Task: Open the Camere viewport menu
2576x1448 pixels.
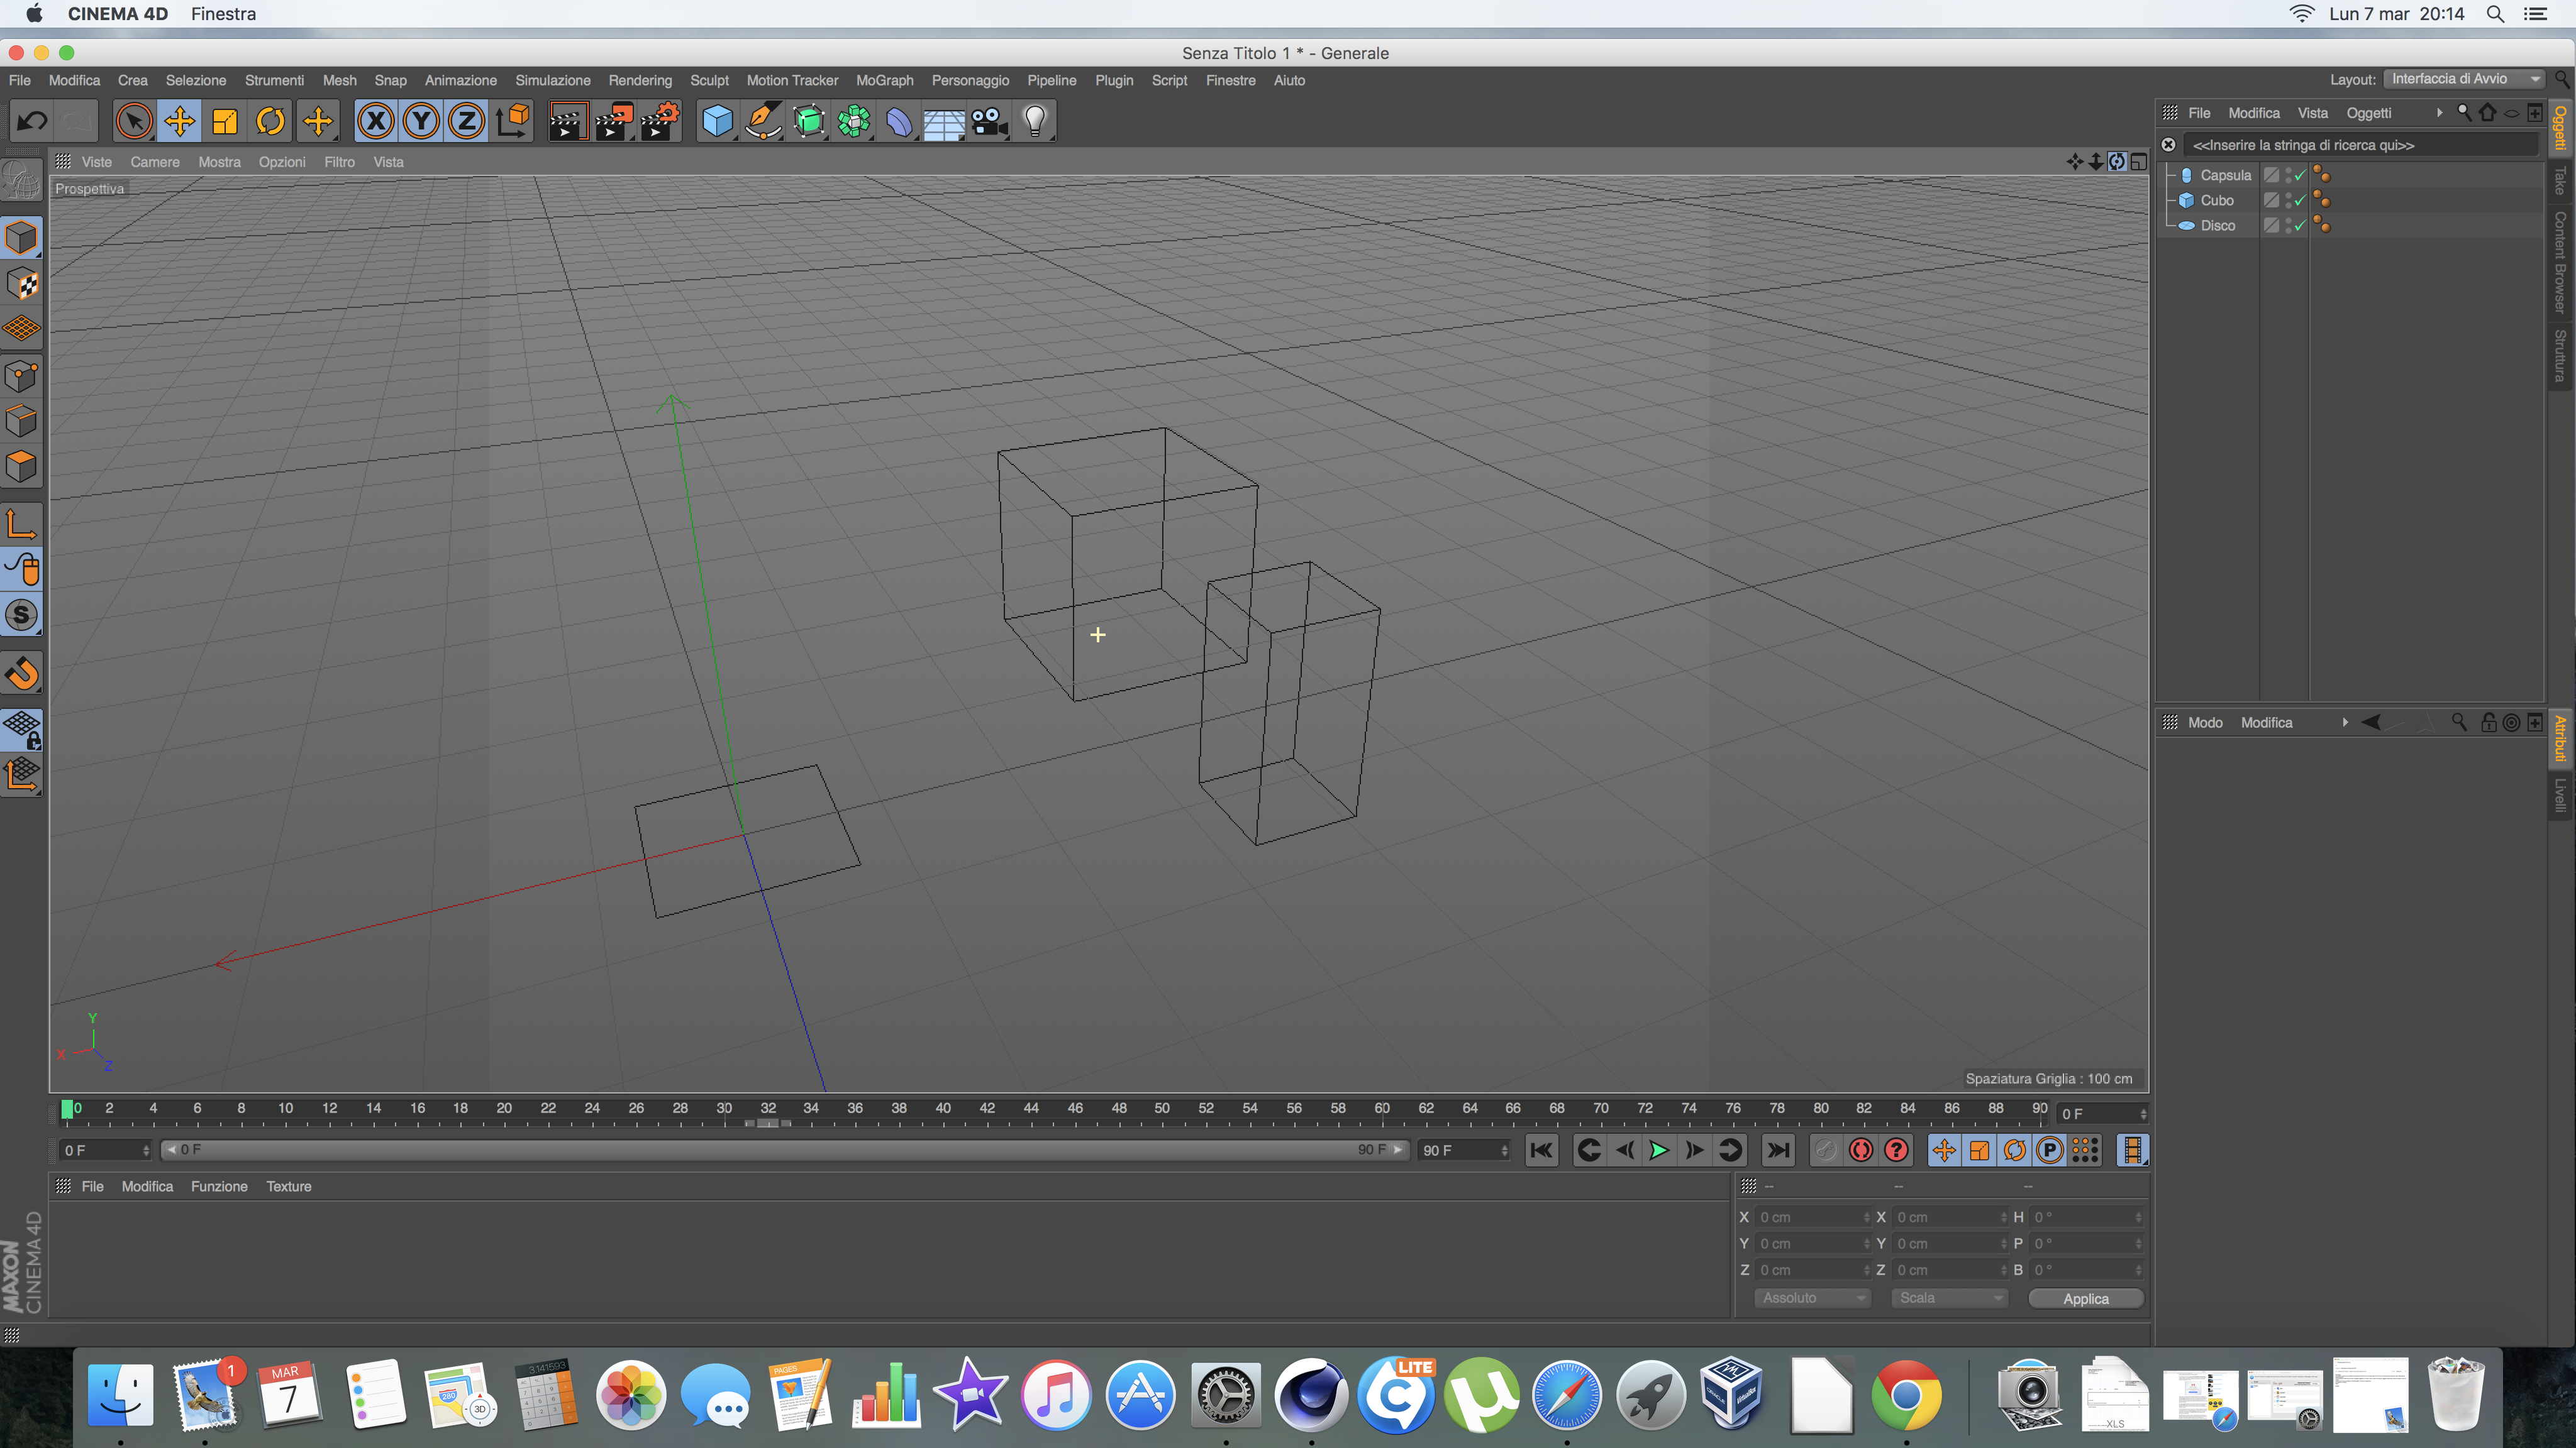Action: coord(155,162)
